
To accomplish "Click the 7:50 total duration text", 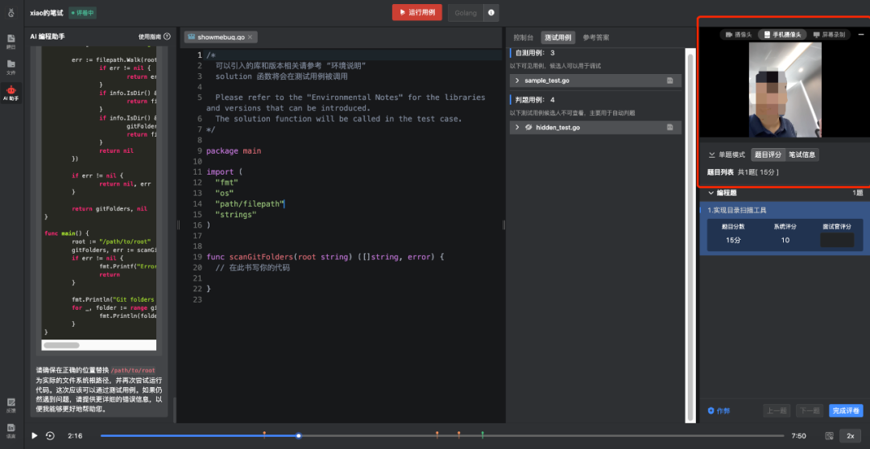I will click(x=798, y=435).
